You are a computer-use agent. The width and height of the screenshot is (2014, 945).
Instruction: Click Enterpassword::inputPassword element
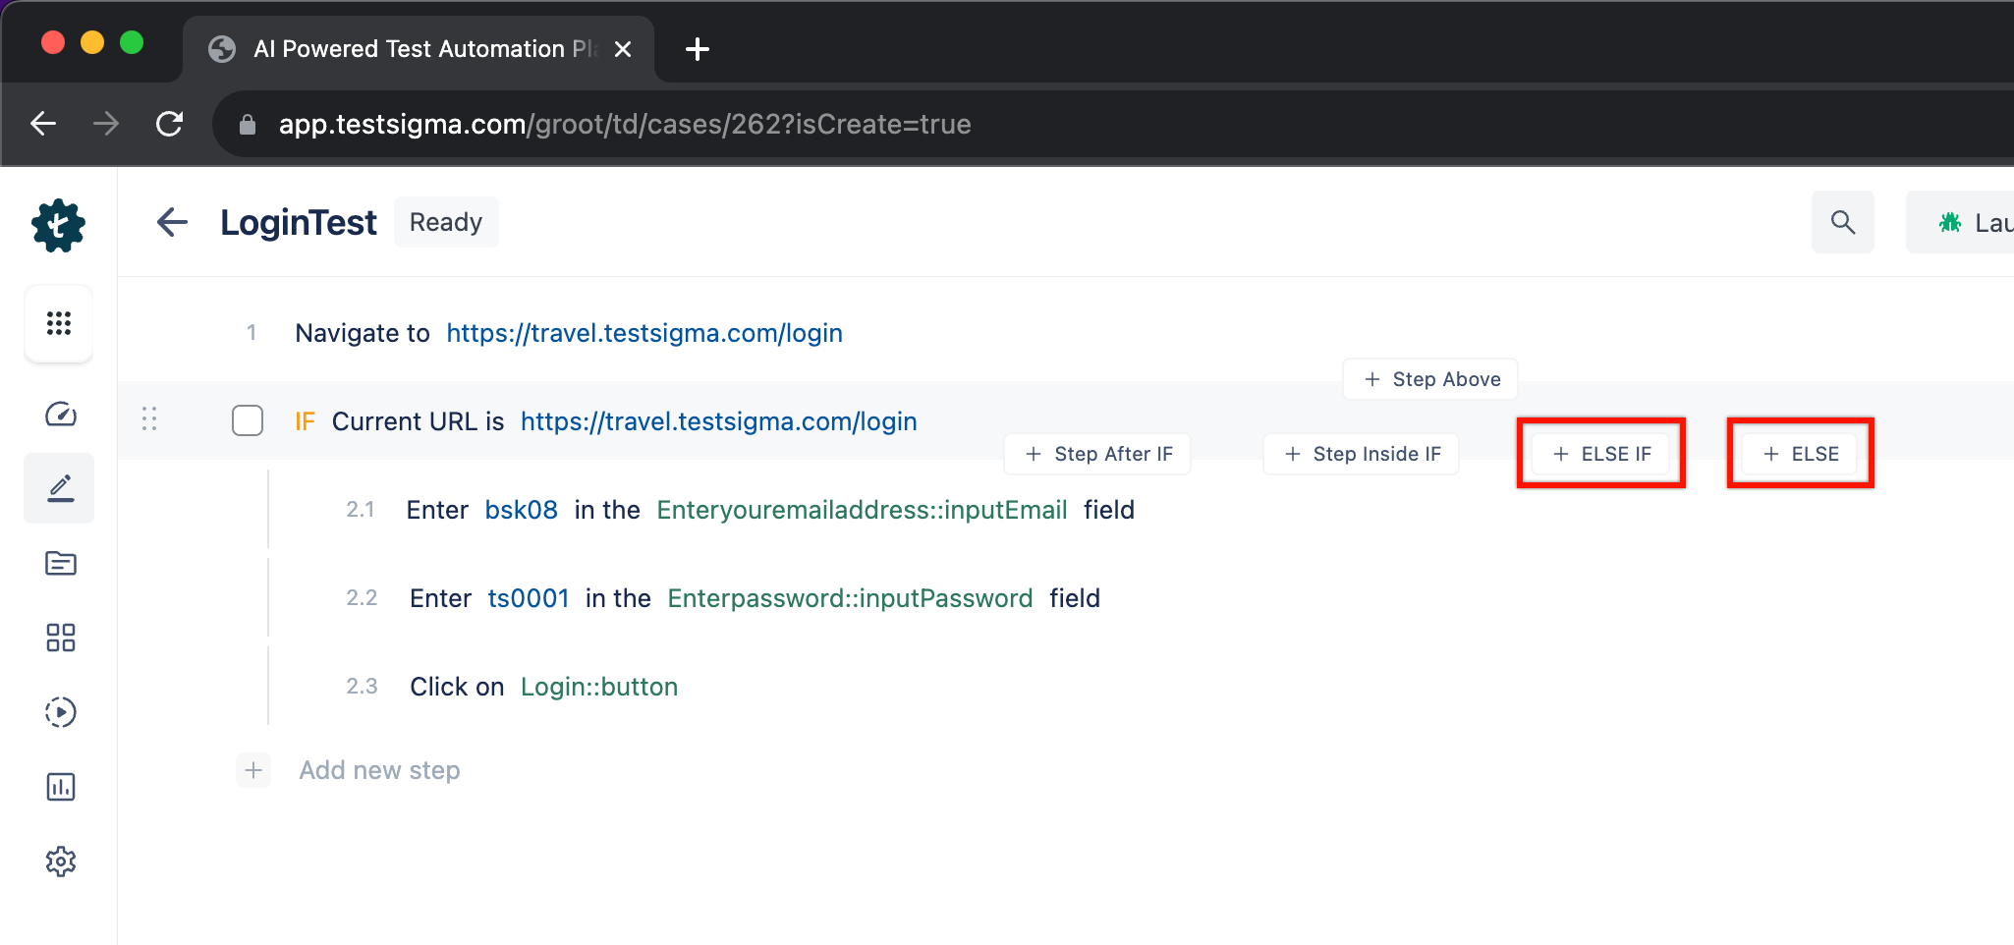pyautogui.click(x=850, y=598)
